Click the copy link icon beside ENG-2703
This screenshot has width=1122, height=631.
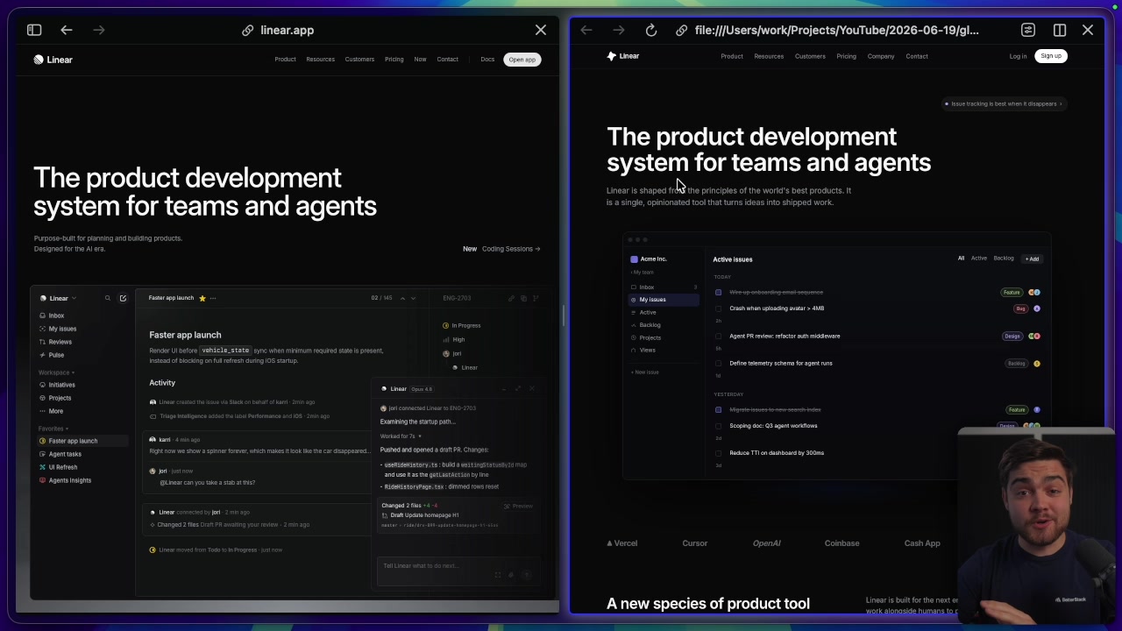point(511,298)
